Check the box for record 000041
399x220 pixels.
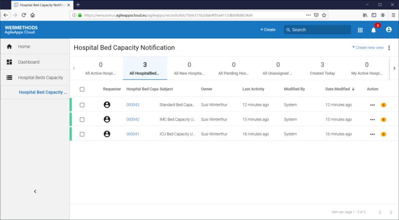pyautogui.click(x=82, y=134)
